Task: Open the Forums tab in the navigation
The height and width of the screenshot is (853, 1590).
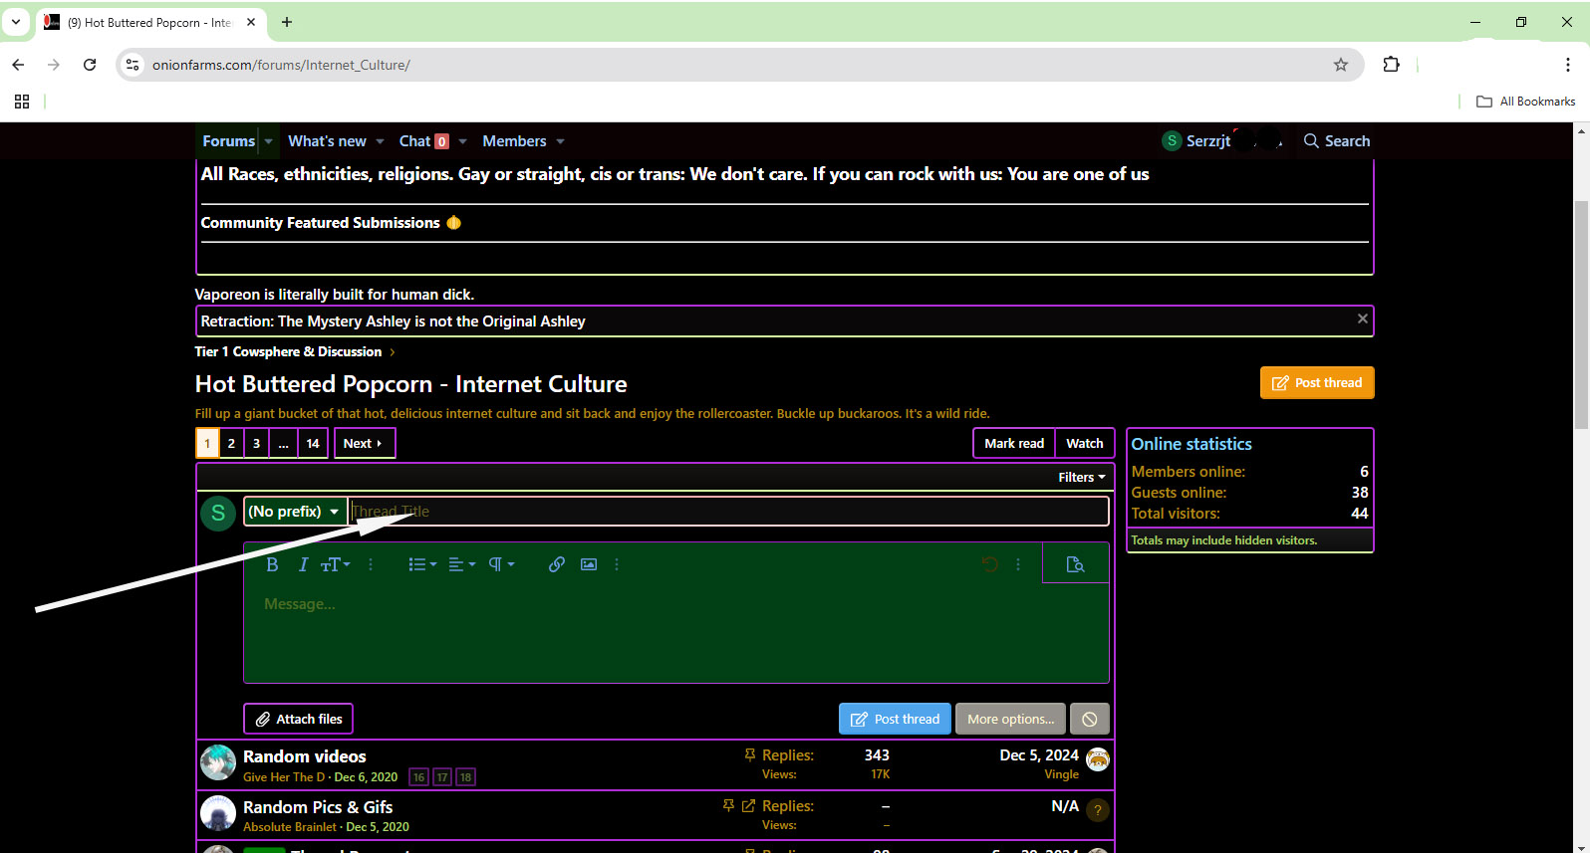Action: click(228, 141)
